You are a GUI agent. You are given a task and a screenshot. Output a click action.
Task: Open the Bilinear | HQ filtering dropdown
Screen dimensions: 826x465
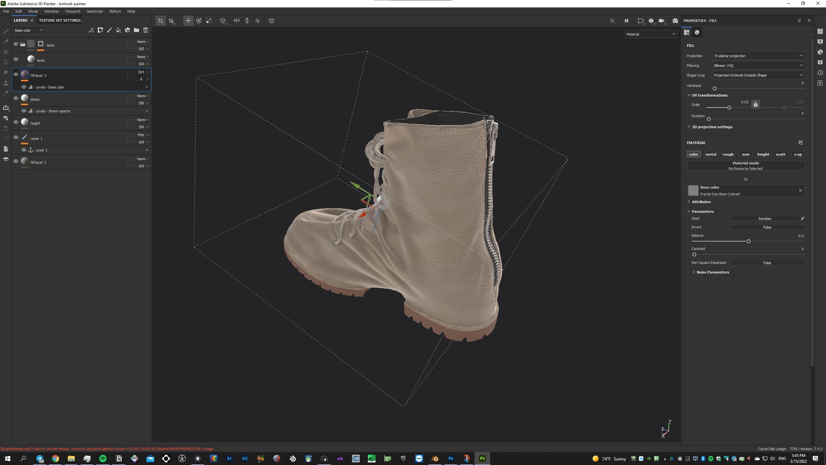point(758,65)
